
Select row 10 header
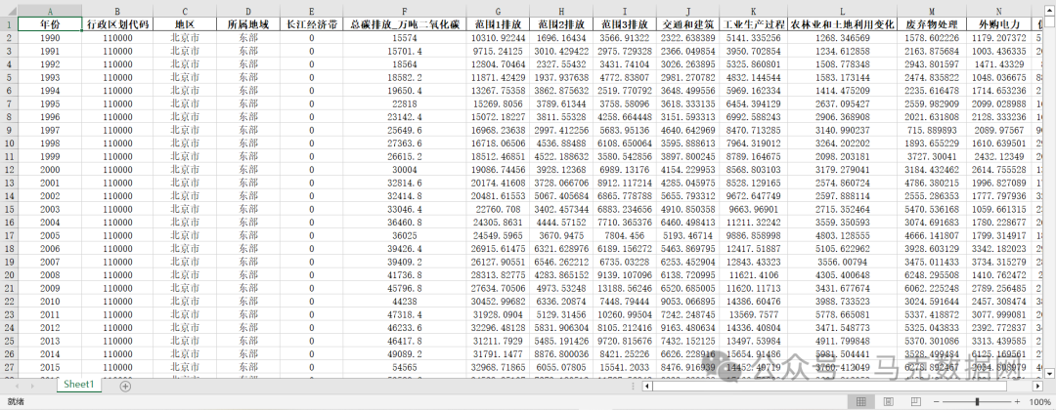[9, 143]
